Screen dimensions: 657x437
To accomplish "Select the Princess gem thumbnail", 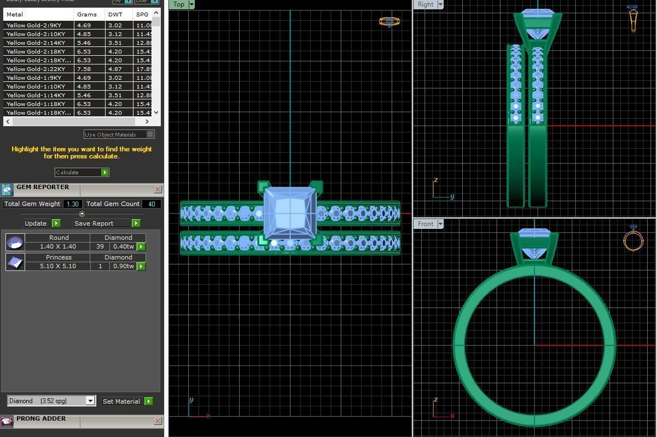I will tap(15, 262).
